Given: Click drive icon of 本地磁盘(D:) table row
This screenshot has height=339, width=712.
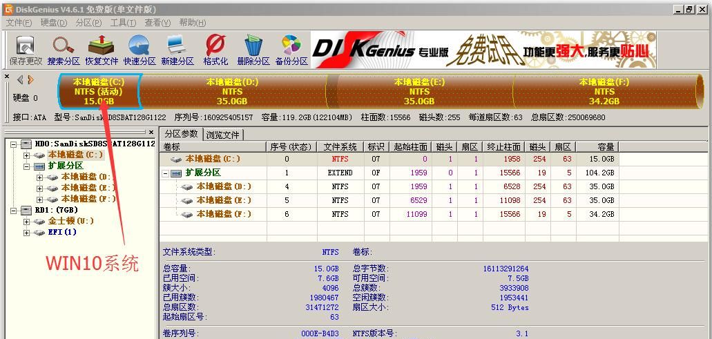Looking at the screenshot, I should pos(187,187).
